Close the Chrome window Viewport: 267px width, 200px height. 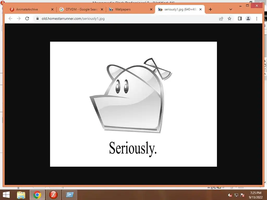tap(257, 6)
